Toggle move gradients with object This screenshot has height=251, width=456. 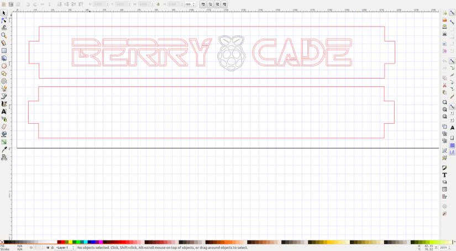(217, 4)
